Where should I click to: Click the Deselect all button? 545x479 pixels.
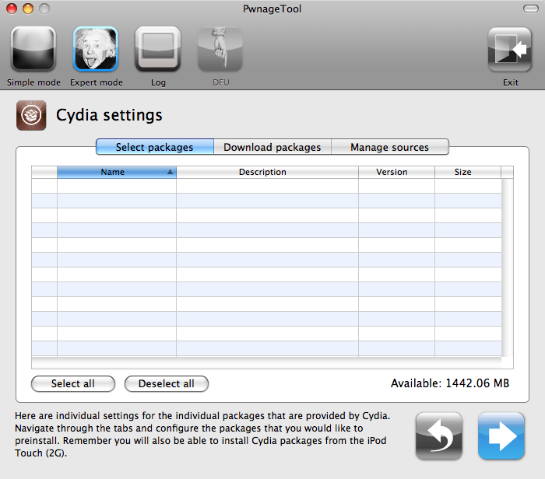[x=167, y=383]
